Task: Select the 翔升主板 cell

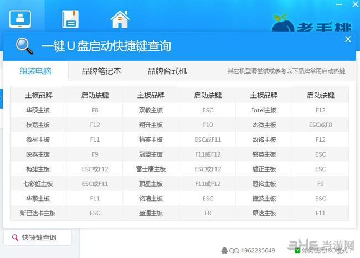Action: pyautogui.click(x=151, y=125)
